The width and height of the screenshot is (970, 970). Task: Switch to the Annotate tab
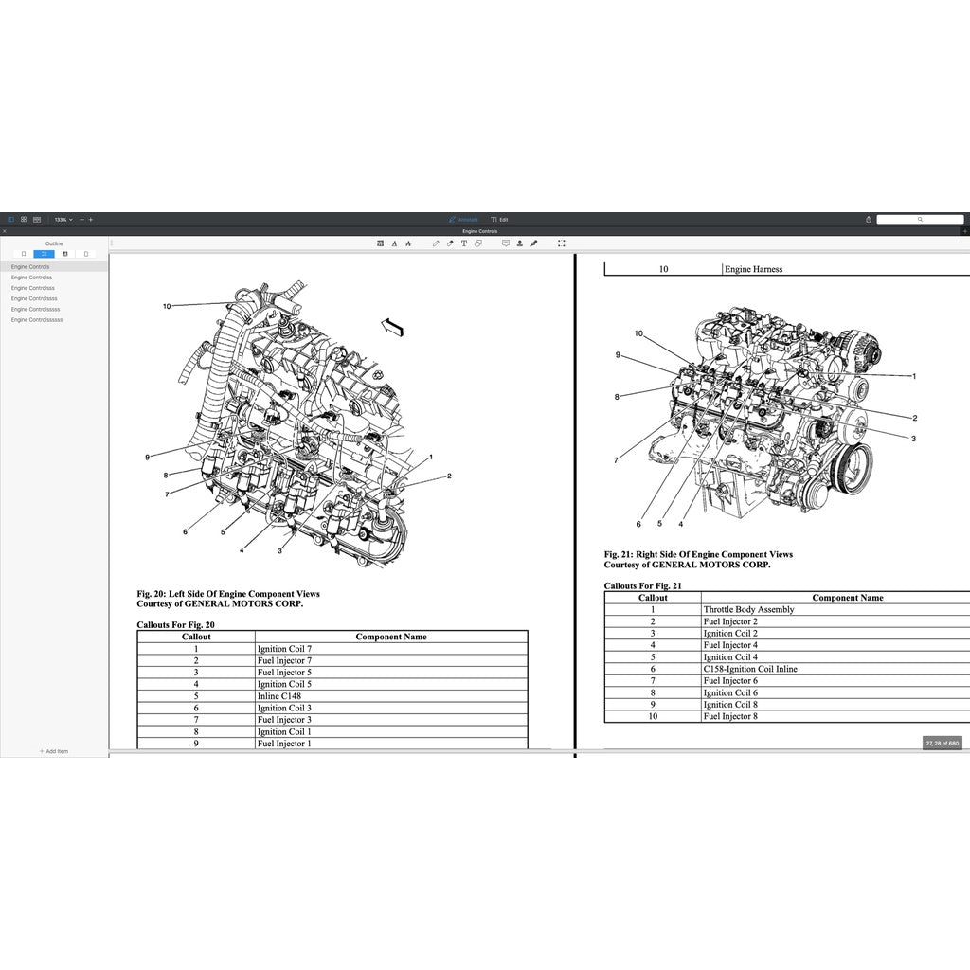pos(463,219)
